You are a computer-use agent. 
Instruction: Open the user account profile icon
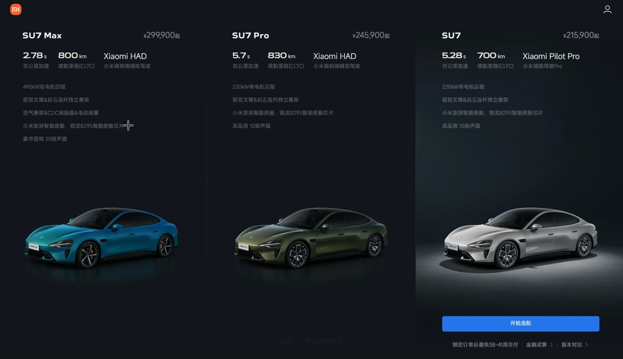click(x=607, y=9)
